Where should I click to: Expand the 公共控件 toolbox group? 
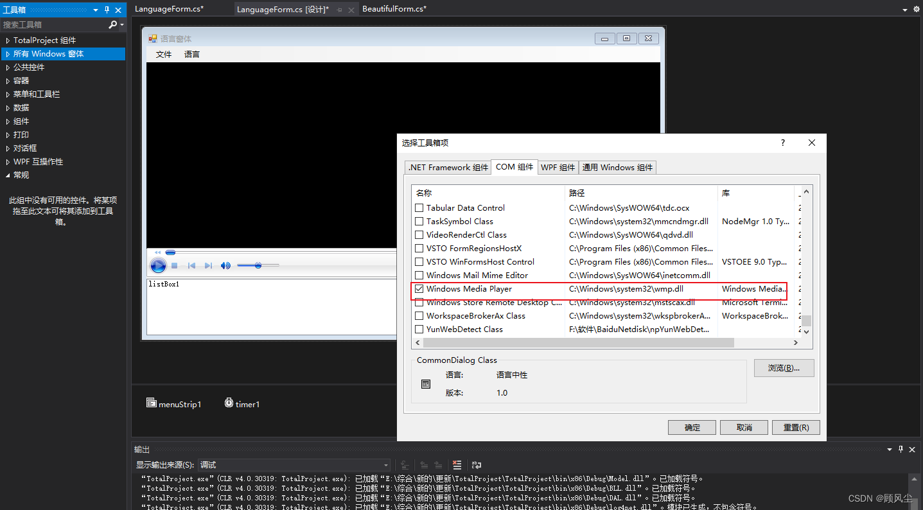27,67
